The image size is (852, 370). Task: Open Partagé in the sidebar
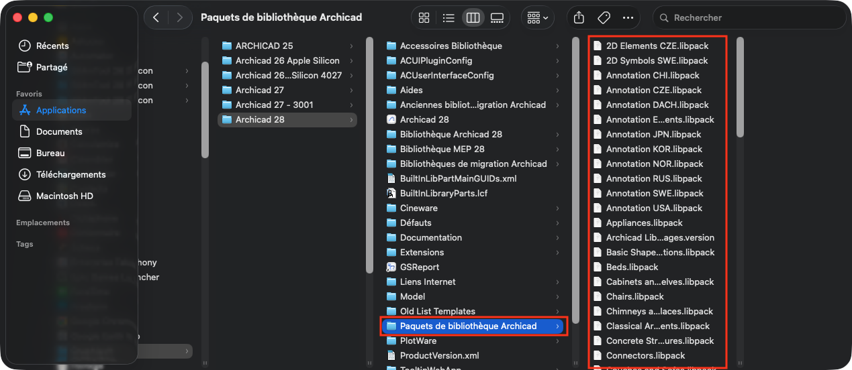coord(71,67)
